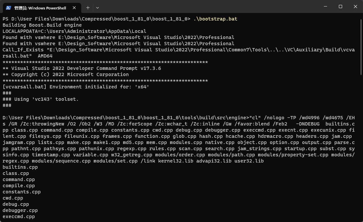Click the '[vcvarsall.bat] Environment initialized' line
This screenshot has height=222, width=363.
point(76,87)
